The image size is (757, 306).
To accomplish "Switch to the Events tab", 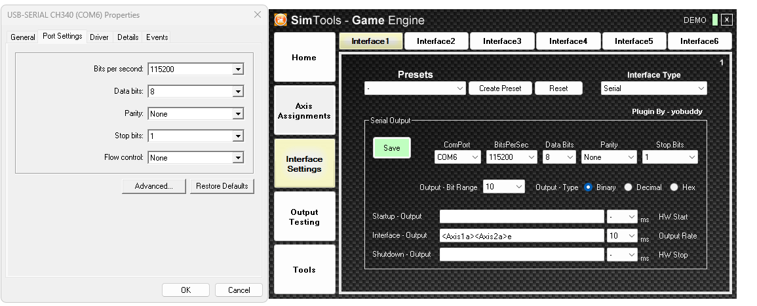I will (157, 37).
